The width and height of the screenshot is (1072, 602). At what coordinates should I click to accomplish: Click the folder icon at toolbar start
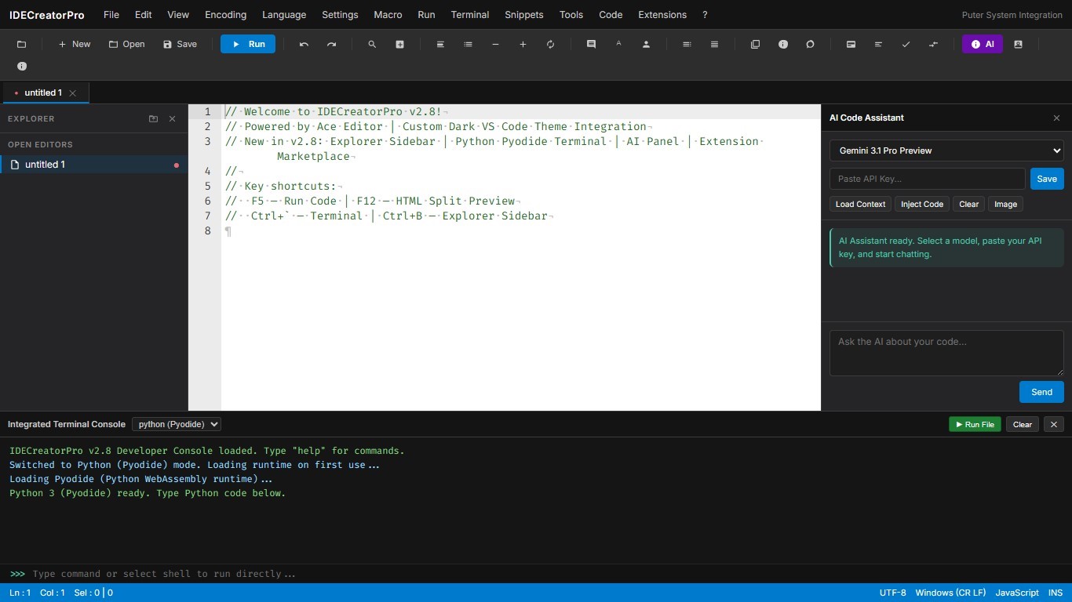tap(21, 45)
